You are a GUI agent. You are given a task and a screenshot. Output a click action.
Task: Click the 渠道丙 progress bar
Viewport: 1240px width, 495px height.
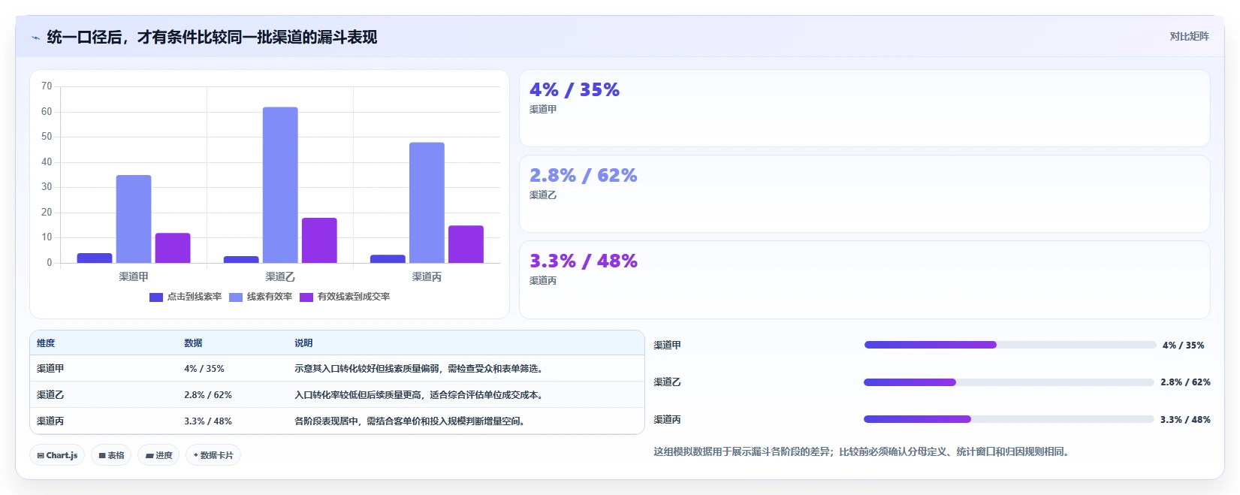click(1009, 419)
